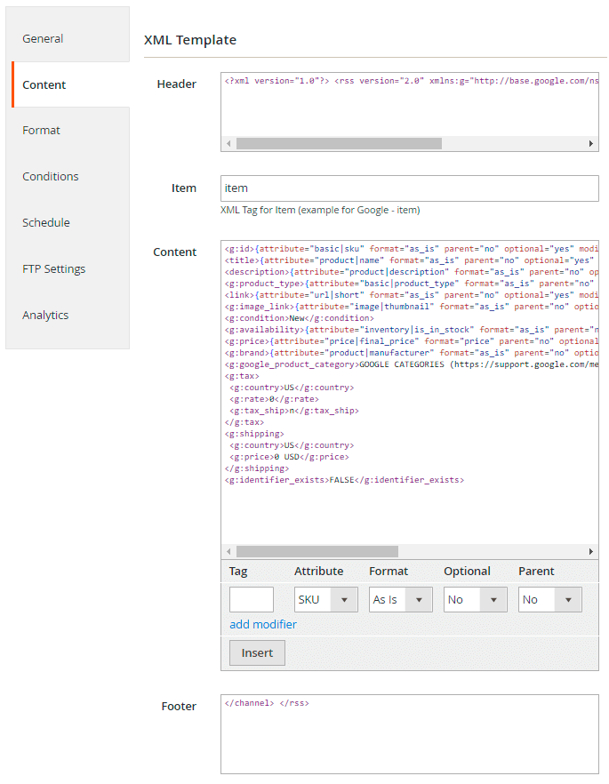Click Header scrollbar right arrow
The image size is (609, 784).
click(x=591, y=144)
